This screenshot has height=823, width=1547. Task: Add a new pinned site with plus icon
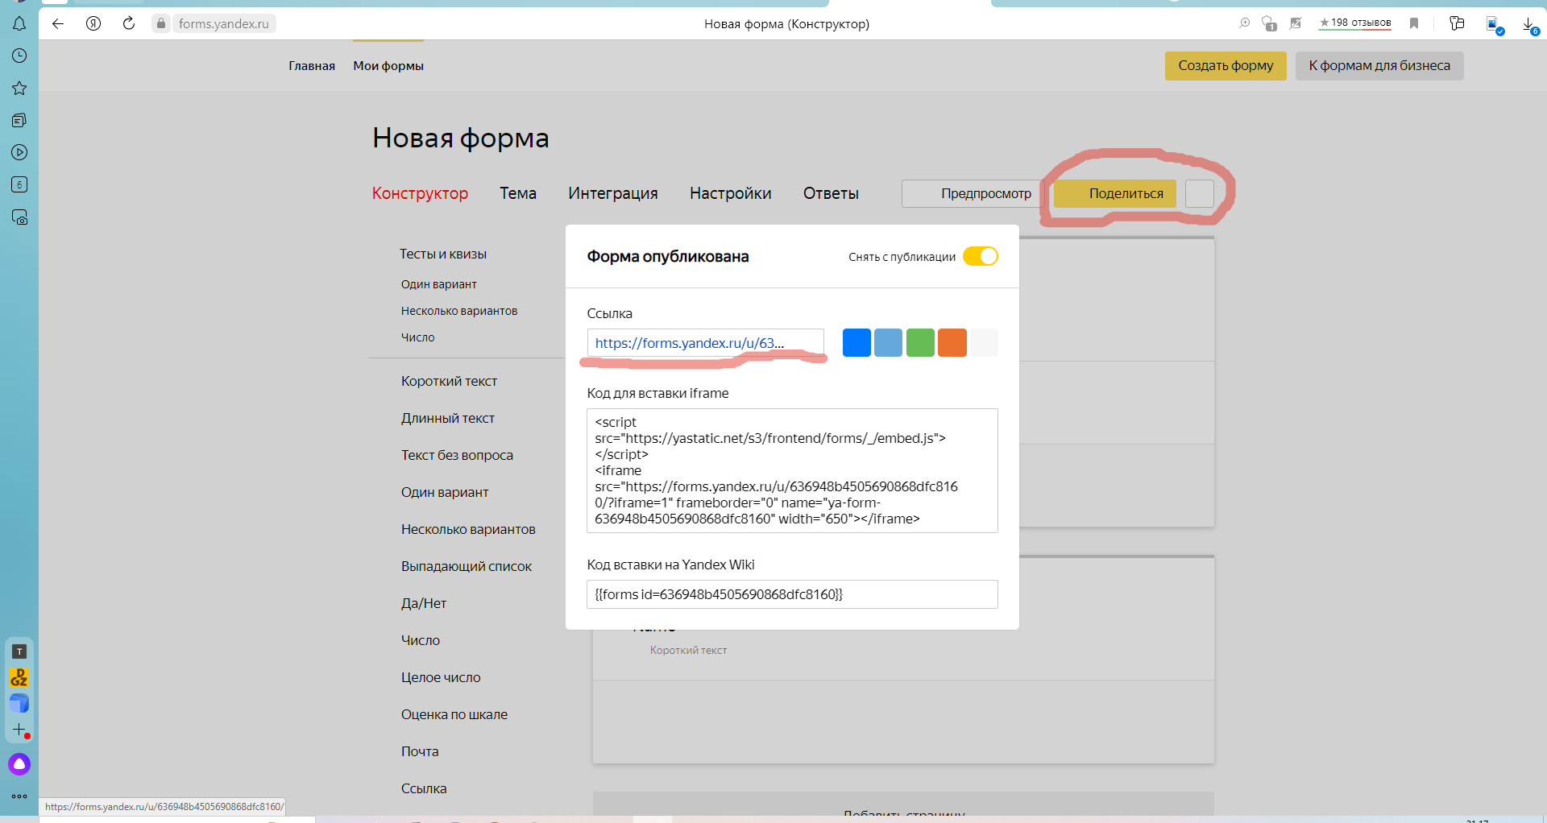point(19,730)
